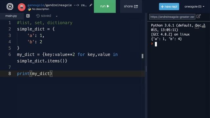Click line number 7 in gutter
This screenshot has width=210, height=118.
coord(10,67)
